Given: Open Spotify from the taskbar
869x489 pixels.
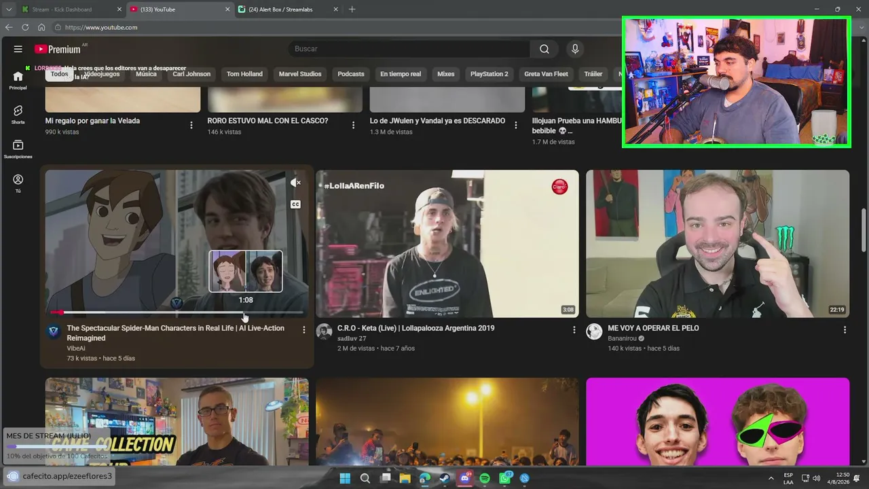Looking at the screenshot, I should [485, 478].
